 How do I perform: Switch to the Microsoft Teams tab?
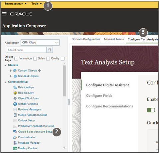114,39
